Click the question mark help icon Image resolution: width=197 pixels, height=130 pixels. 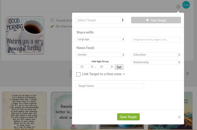pos(124,74)
